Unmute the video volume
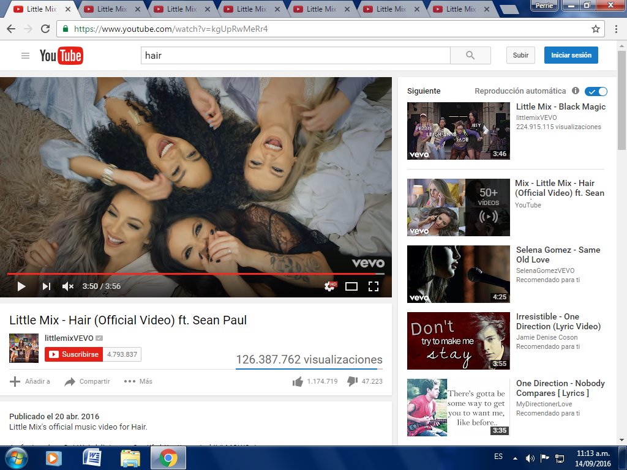This screenshot has height=470, width=627. click(x=67, y=286)
